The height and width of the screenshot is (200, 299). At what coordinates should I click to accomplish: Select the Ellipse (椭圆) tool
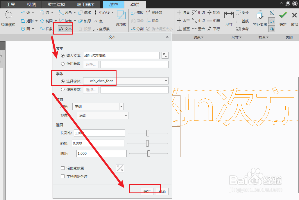[46, 21]
